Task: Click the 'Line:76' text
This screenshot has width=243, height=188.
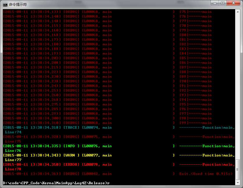Action: 13,151
